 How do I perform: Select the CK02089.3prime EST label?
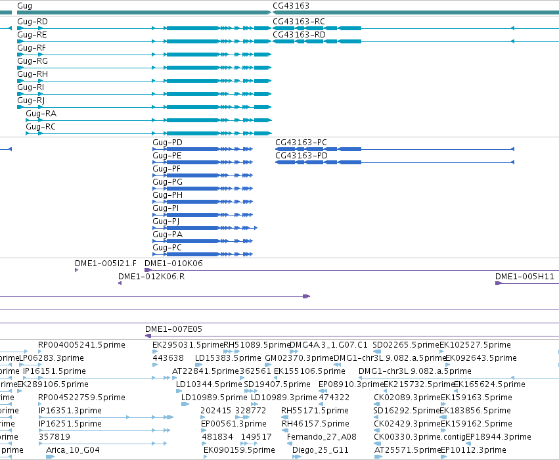click(407, 397)
